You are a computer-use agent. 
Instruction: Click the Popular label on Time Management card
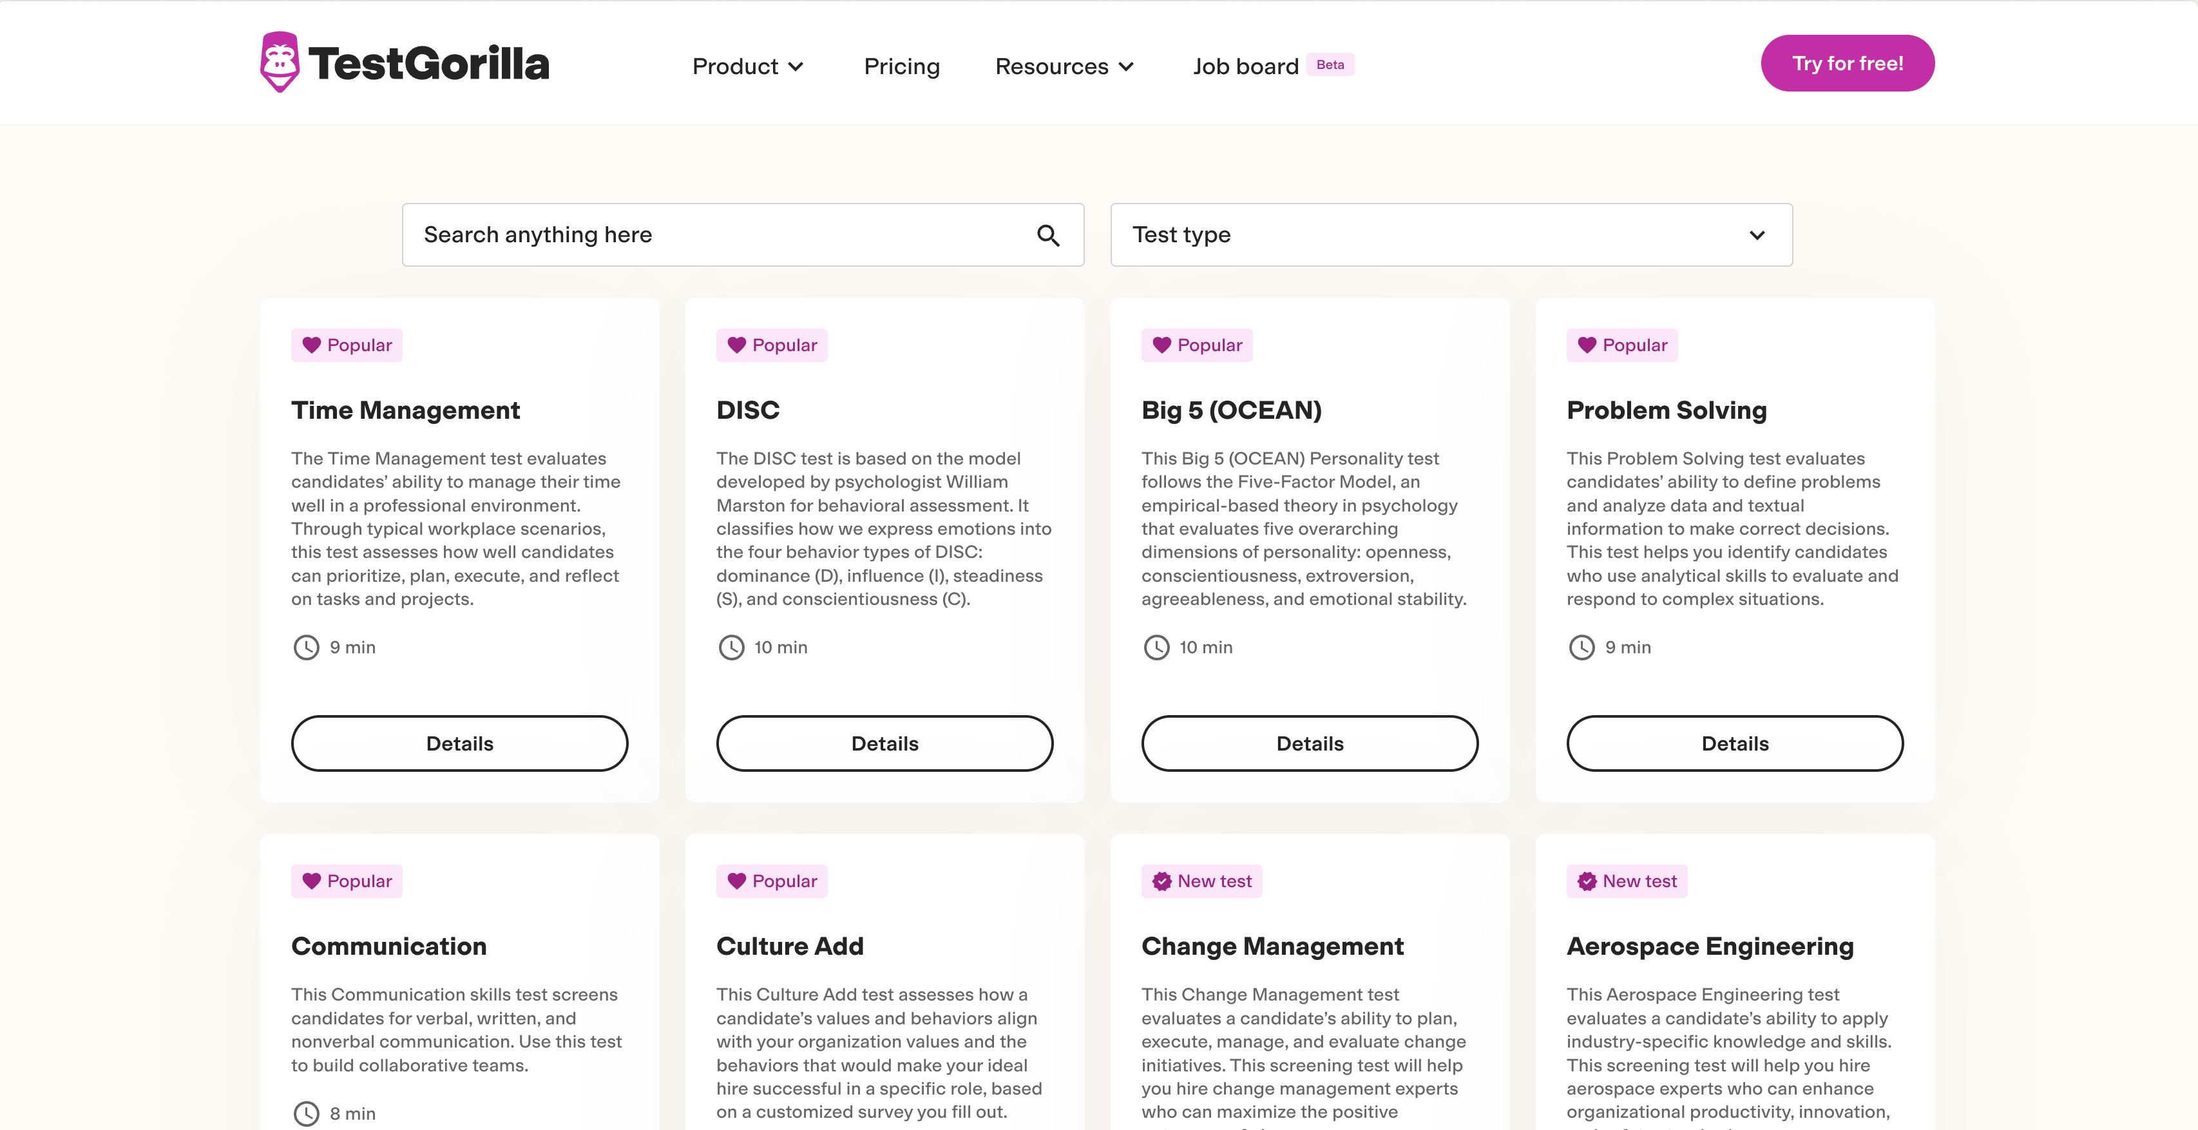[359, 345]
